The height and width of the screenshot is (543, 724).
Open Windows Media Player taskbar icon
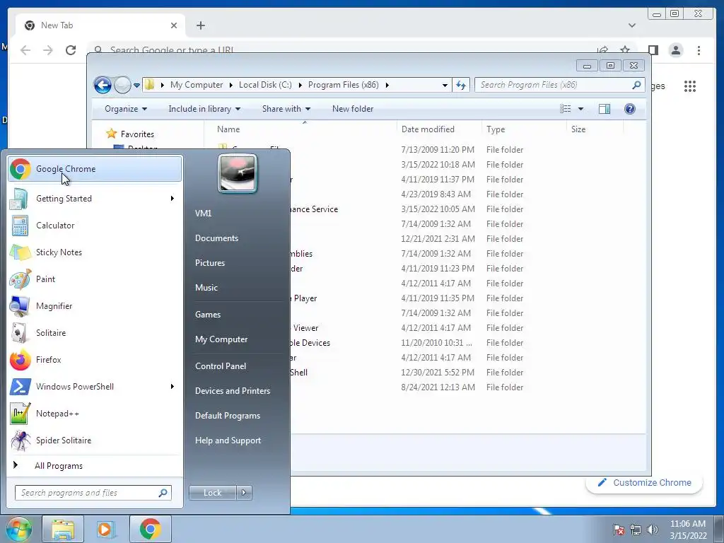(105, 529)
